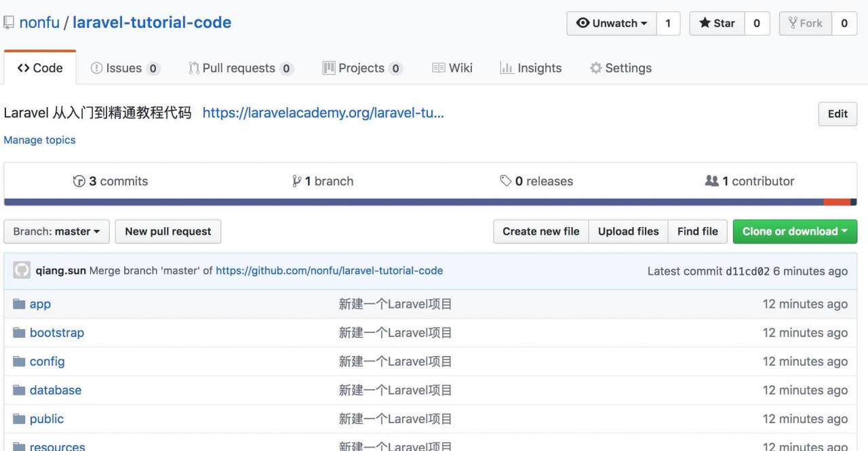The width and height of the screenshot is (868, 451).
Task: Click the Upload files button
Action: point(629,231)
